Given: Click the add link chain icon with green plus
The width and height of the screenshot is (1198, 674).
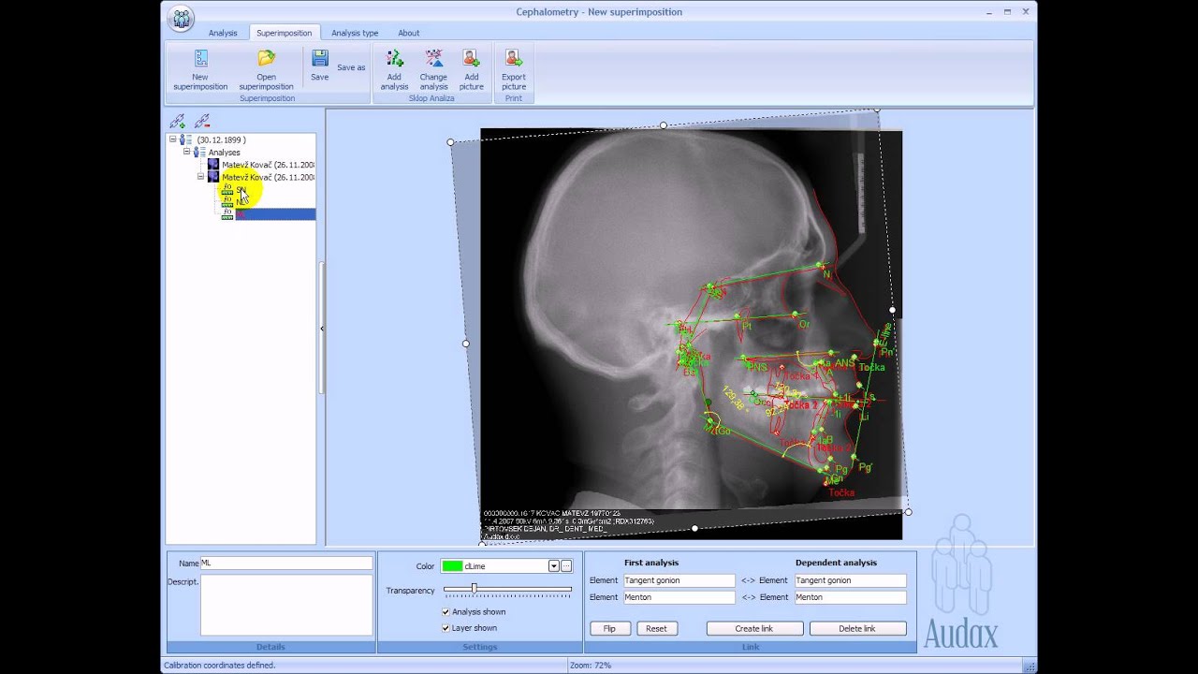Looking at the screenshot, I should (x=177, y=121).
